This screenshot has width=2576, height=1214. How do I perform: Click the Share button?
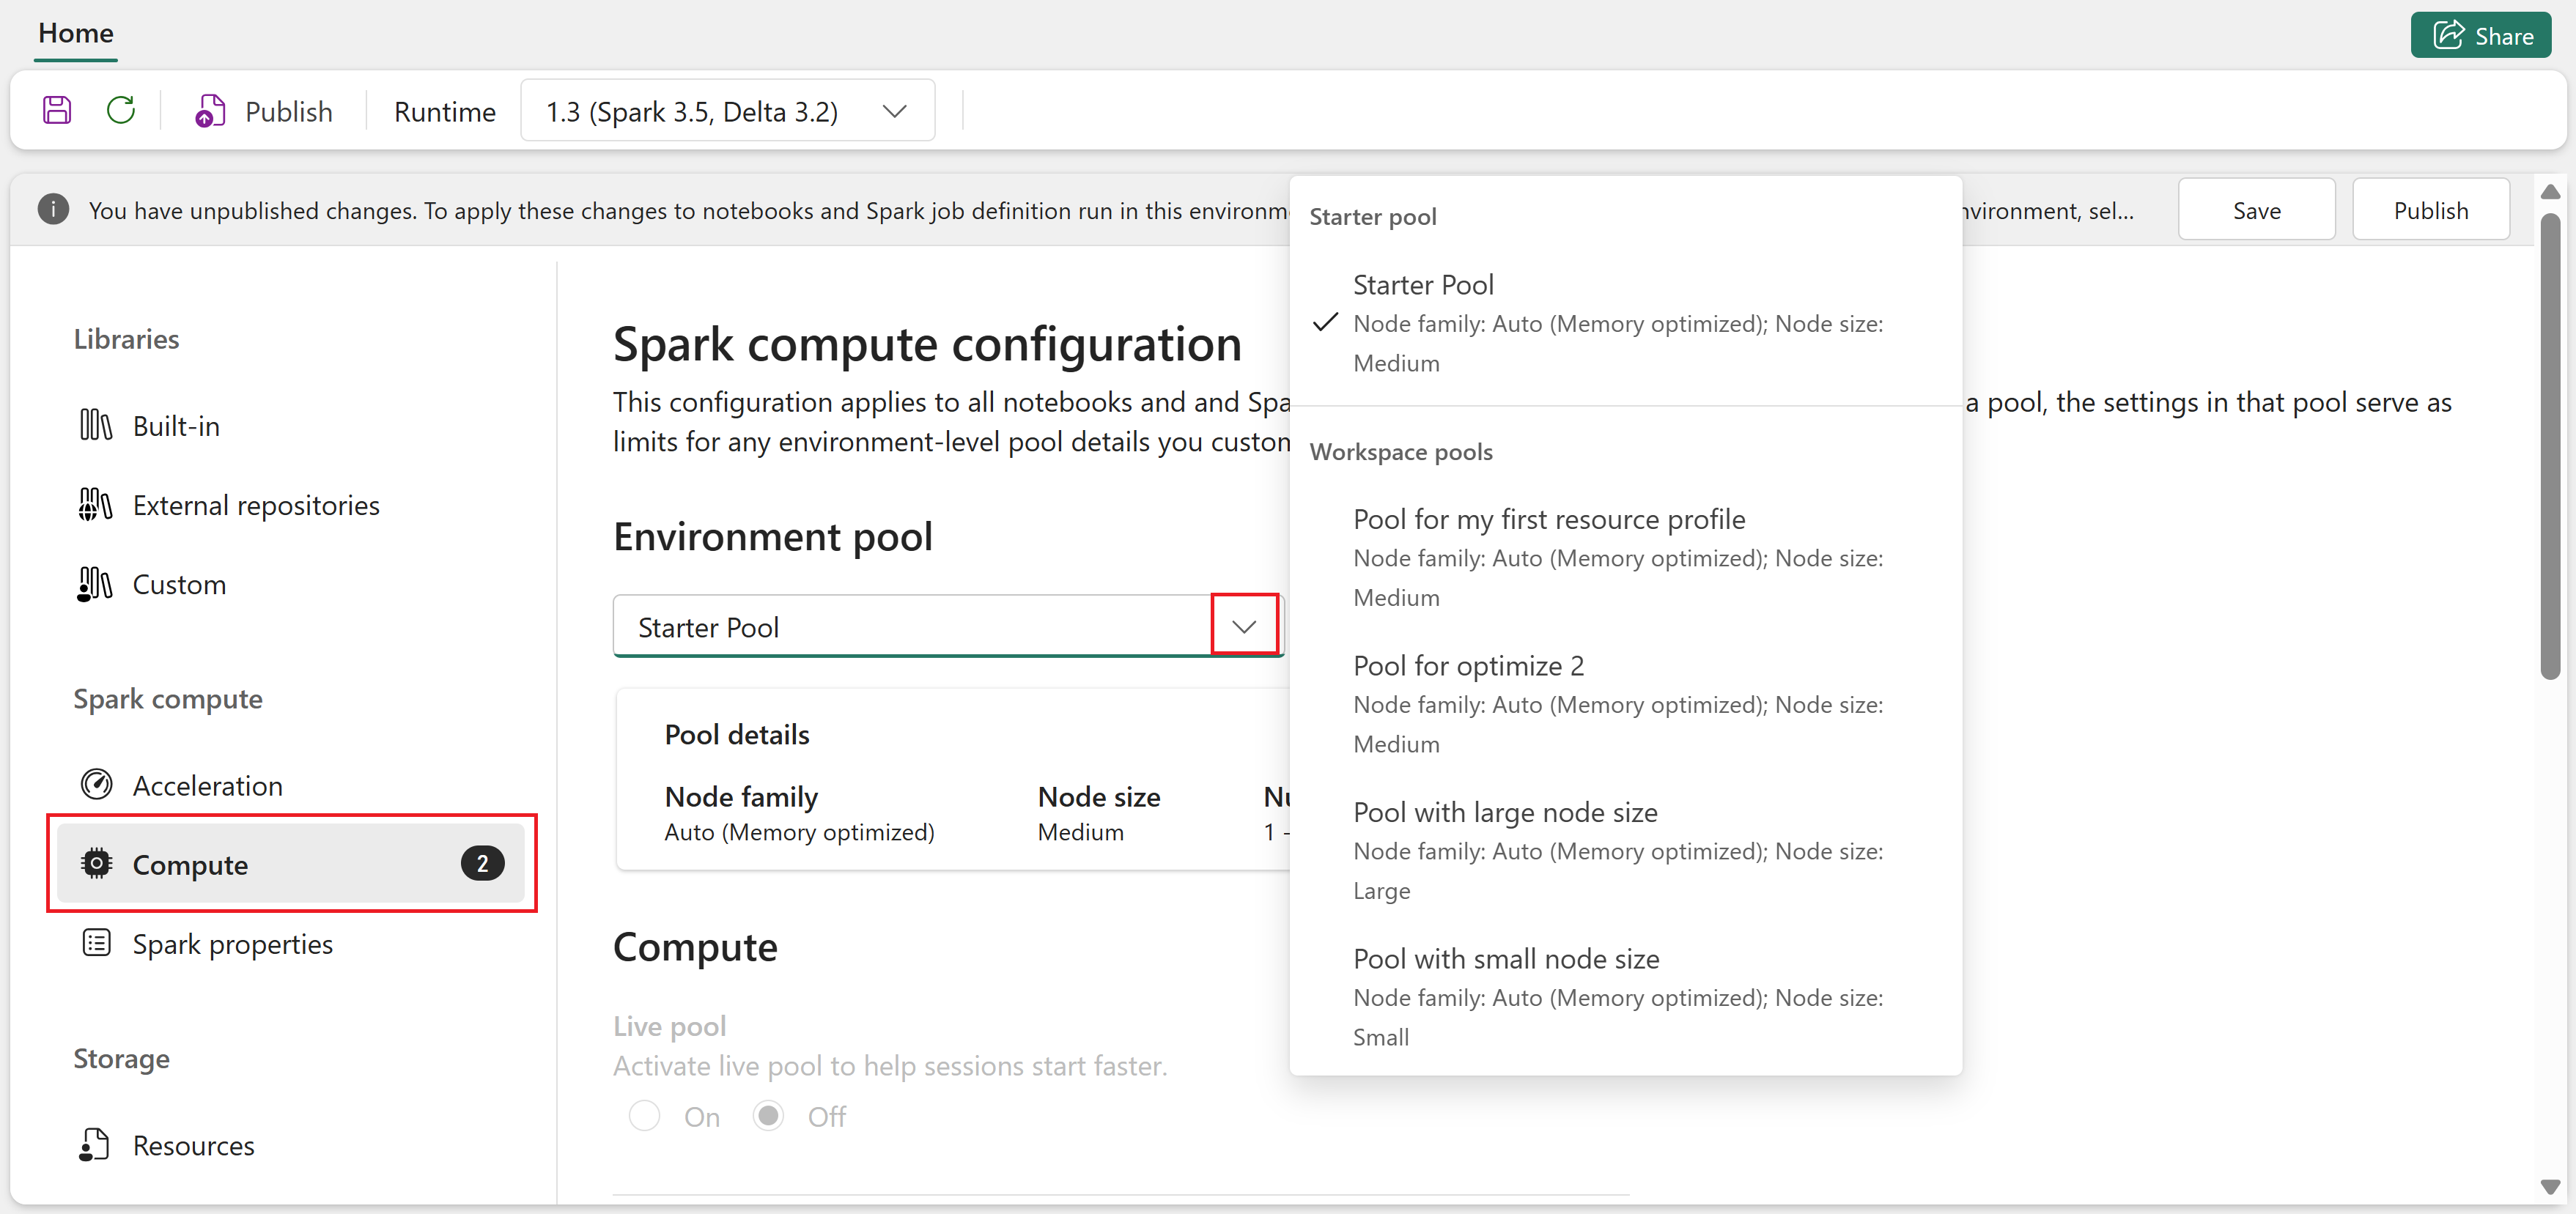pyautogui.click(x=2480, y=36)
